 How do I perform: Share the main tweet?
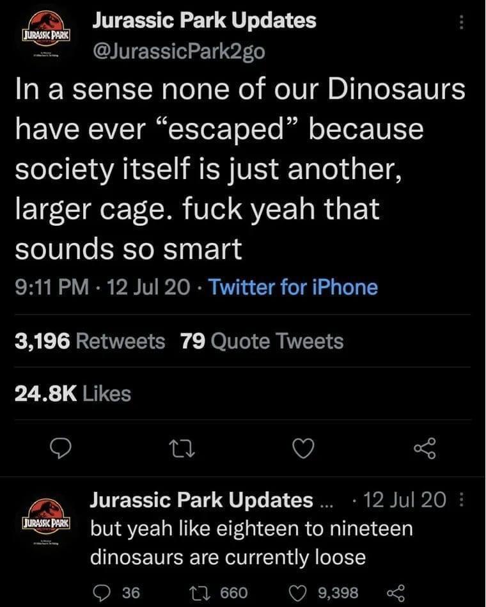[x=425, y=449]
